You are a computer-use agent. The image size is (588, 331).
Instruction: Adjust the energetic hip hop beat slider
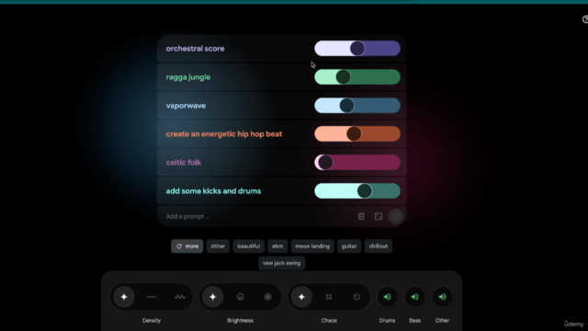point(357,134)
